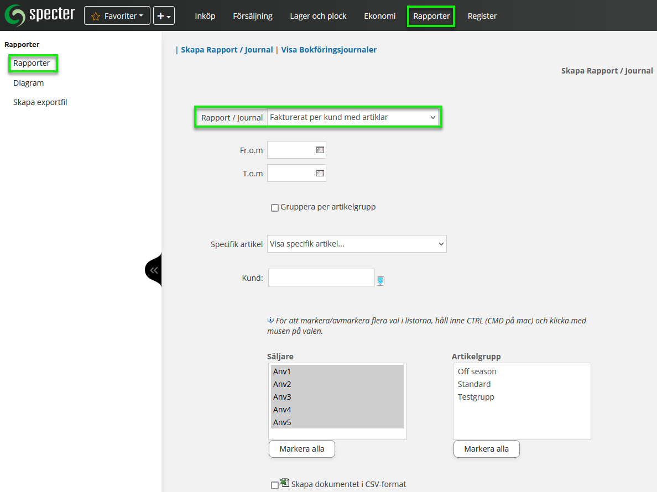Click the customer lookup icon beside Kund
The height and width of the screenshot is (492, 657).
click(380, 281)
